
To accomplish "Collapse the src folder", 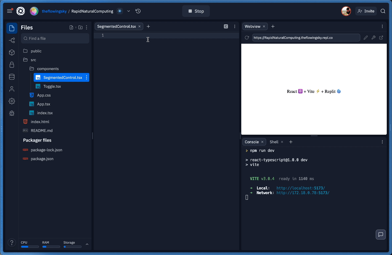I will point(33,60).
